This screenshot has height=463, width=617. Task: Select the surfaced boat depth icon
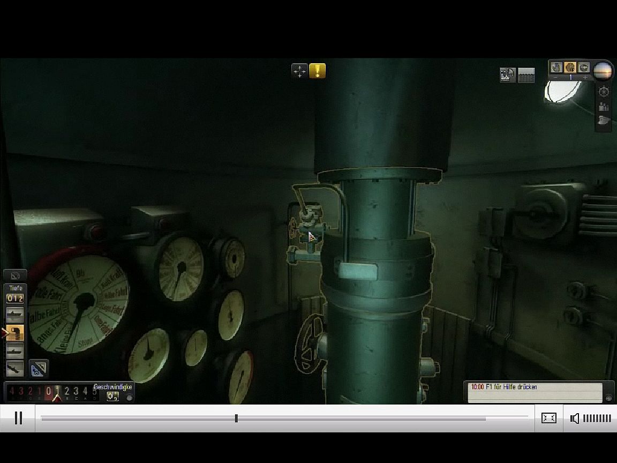point(15,315)
